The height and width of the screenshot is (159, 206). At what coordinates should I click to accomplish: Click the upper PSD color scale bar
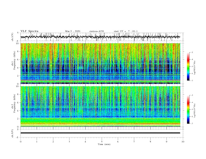pos(188,67)
